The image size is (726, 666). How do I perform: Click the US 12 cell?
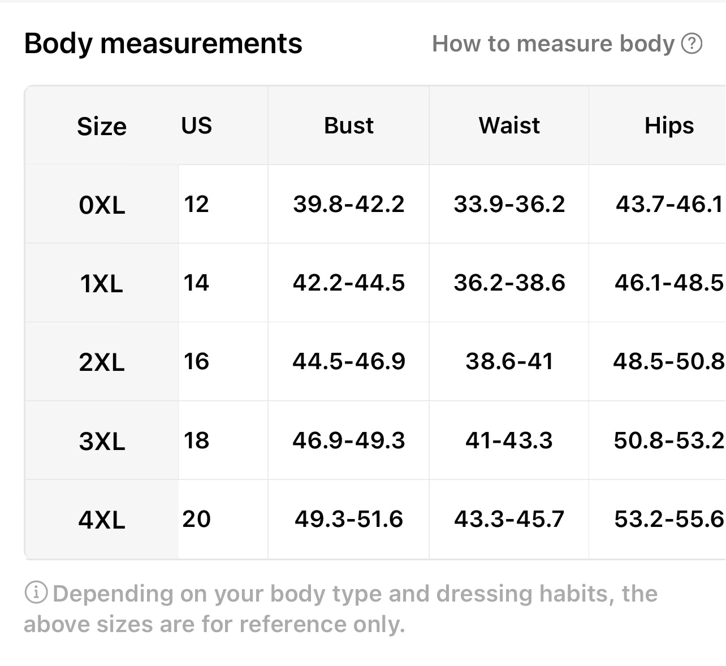[196, 204]
